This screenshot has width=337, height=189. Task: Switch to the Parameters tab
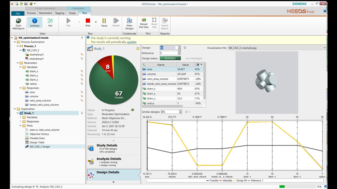46,13
